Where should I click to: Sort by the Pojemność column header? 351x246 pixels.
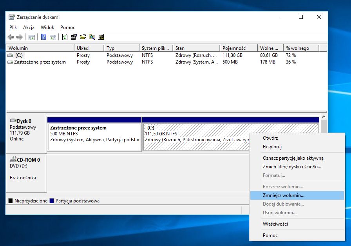[x=234, y=48]
